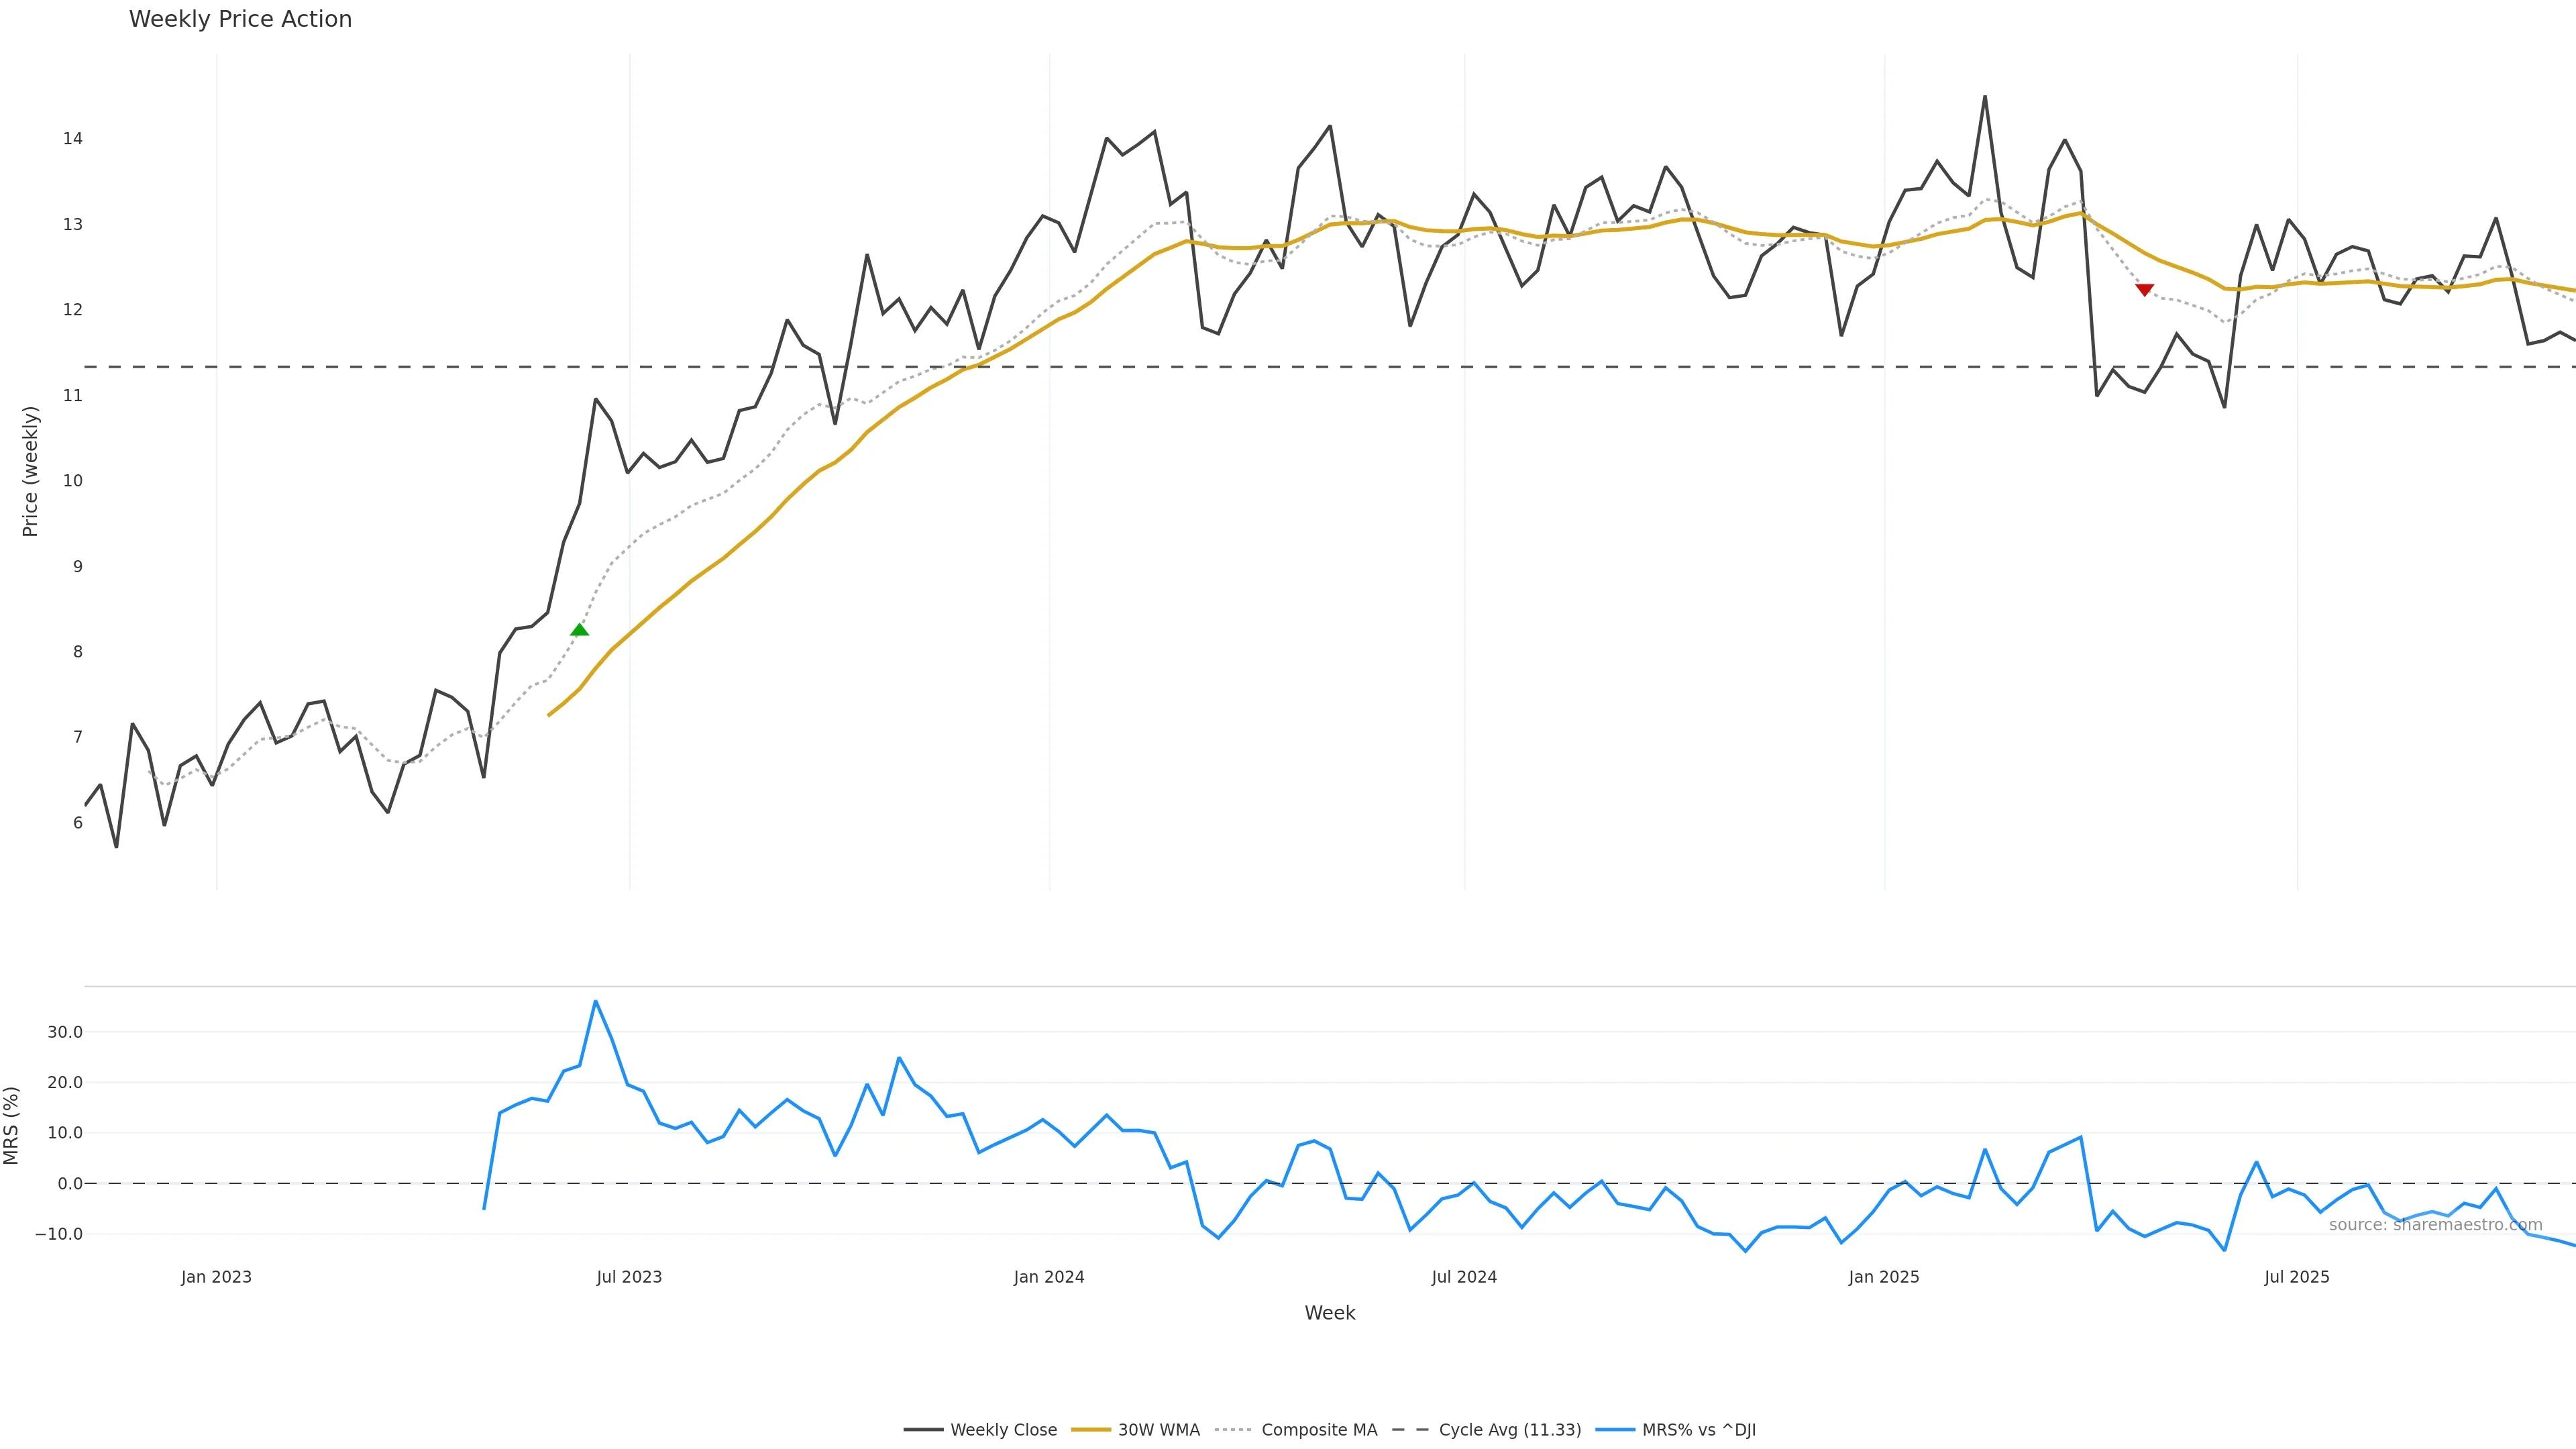
Task: Select the Jan 2024 x-axis tick label
Action: click(1048, 1277)
